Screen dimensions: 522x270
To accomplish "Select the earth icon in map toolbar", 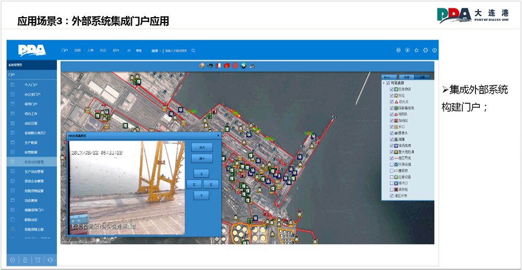I will tap(243, 66).
